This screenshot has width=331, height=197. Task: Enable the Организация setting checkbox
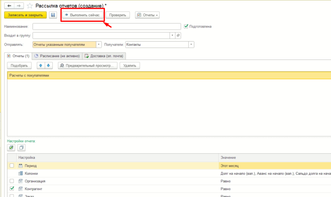12,181
